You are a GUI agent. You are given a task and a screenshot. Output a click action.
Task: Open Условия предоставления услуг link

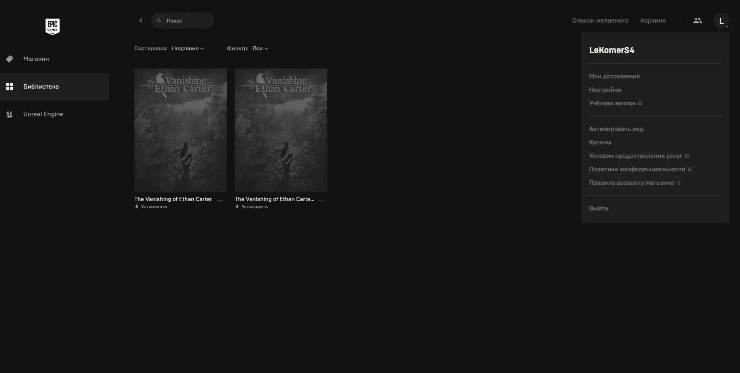point(636,156)
